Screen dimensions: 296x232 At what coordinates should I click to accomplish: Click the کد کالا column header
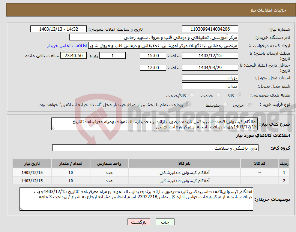pos(260,164)
